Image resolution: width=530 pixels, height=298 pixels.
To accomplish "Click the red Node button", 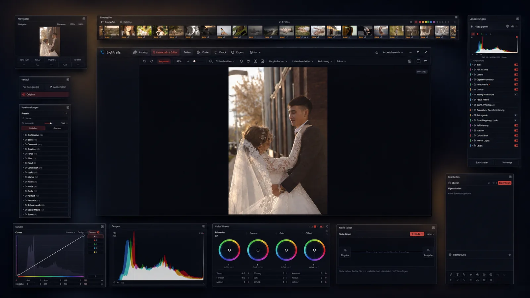I will tap(417, 234).
